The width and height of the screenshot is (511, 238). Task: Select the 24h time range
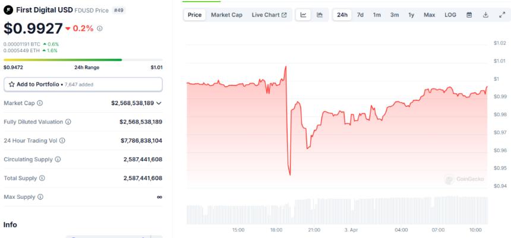tap(342, 15)
